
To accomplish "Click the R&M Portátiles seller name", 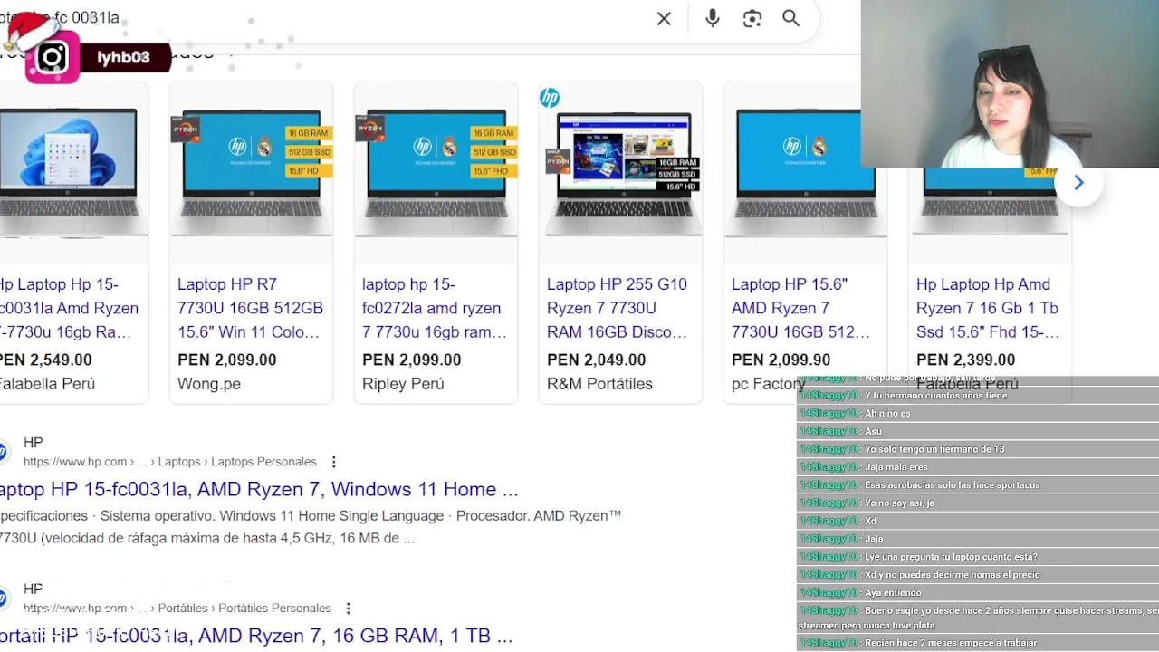I will [x=599, y=384].
